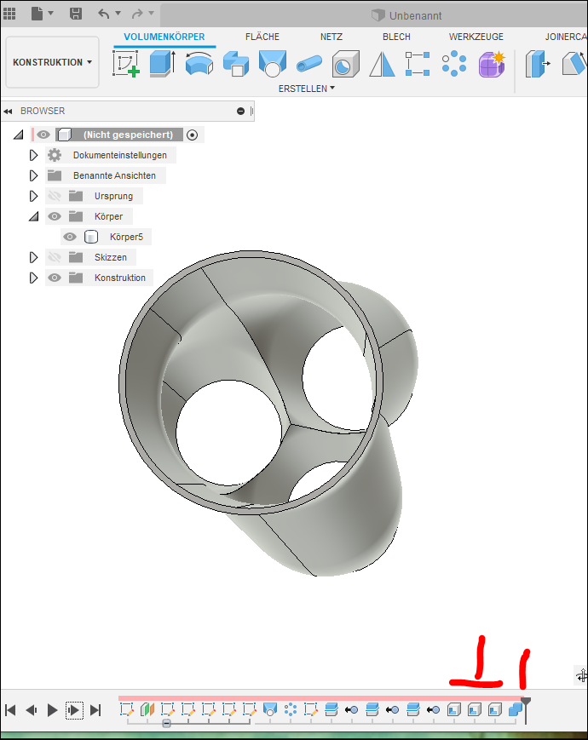Screen dimensions: 588x740
Task: Click the Save icon in title bar
Action: coord(76,14)
